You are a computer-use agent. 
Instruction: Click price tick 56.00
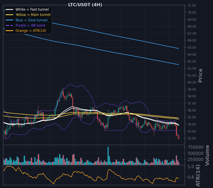click(x=192, y=110)
